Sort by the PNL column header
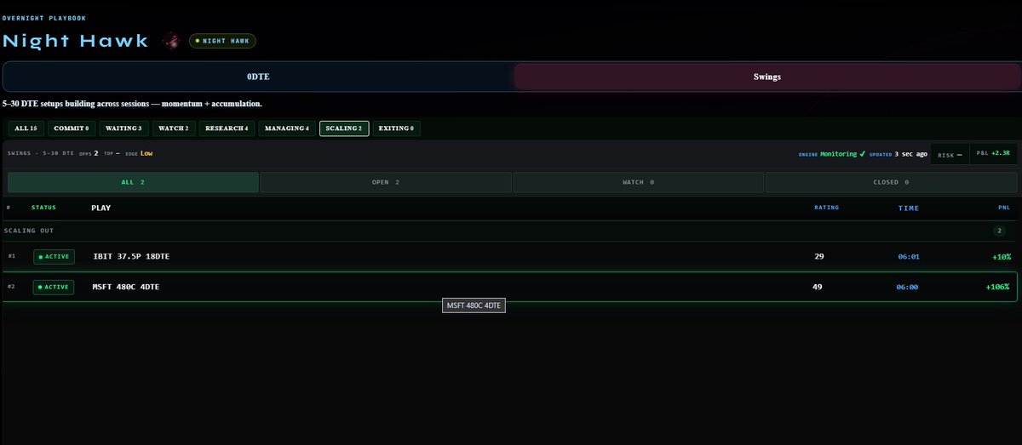This screenshot has width=1022, height=445. pyautogui.click(x=1003, y=208)
